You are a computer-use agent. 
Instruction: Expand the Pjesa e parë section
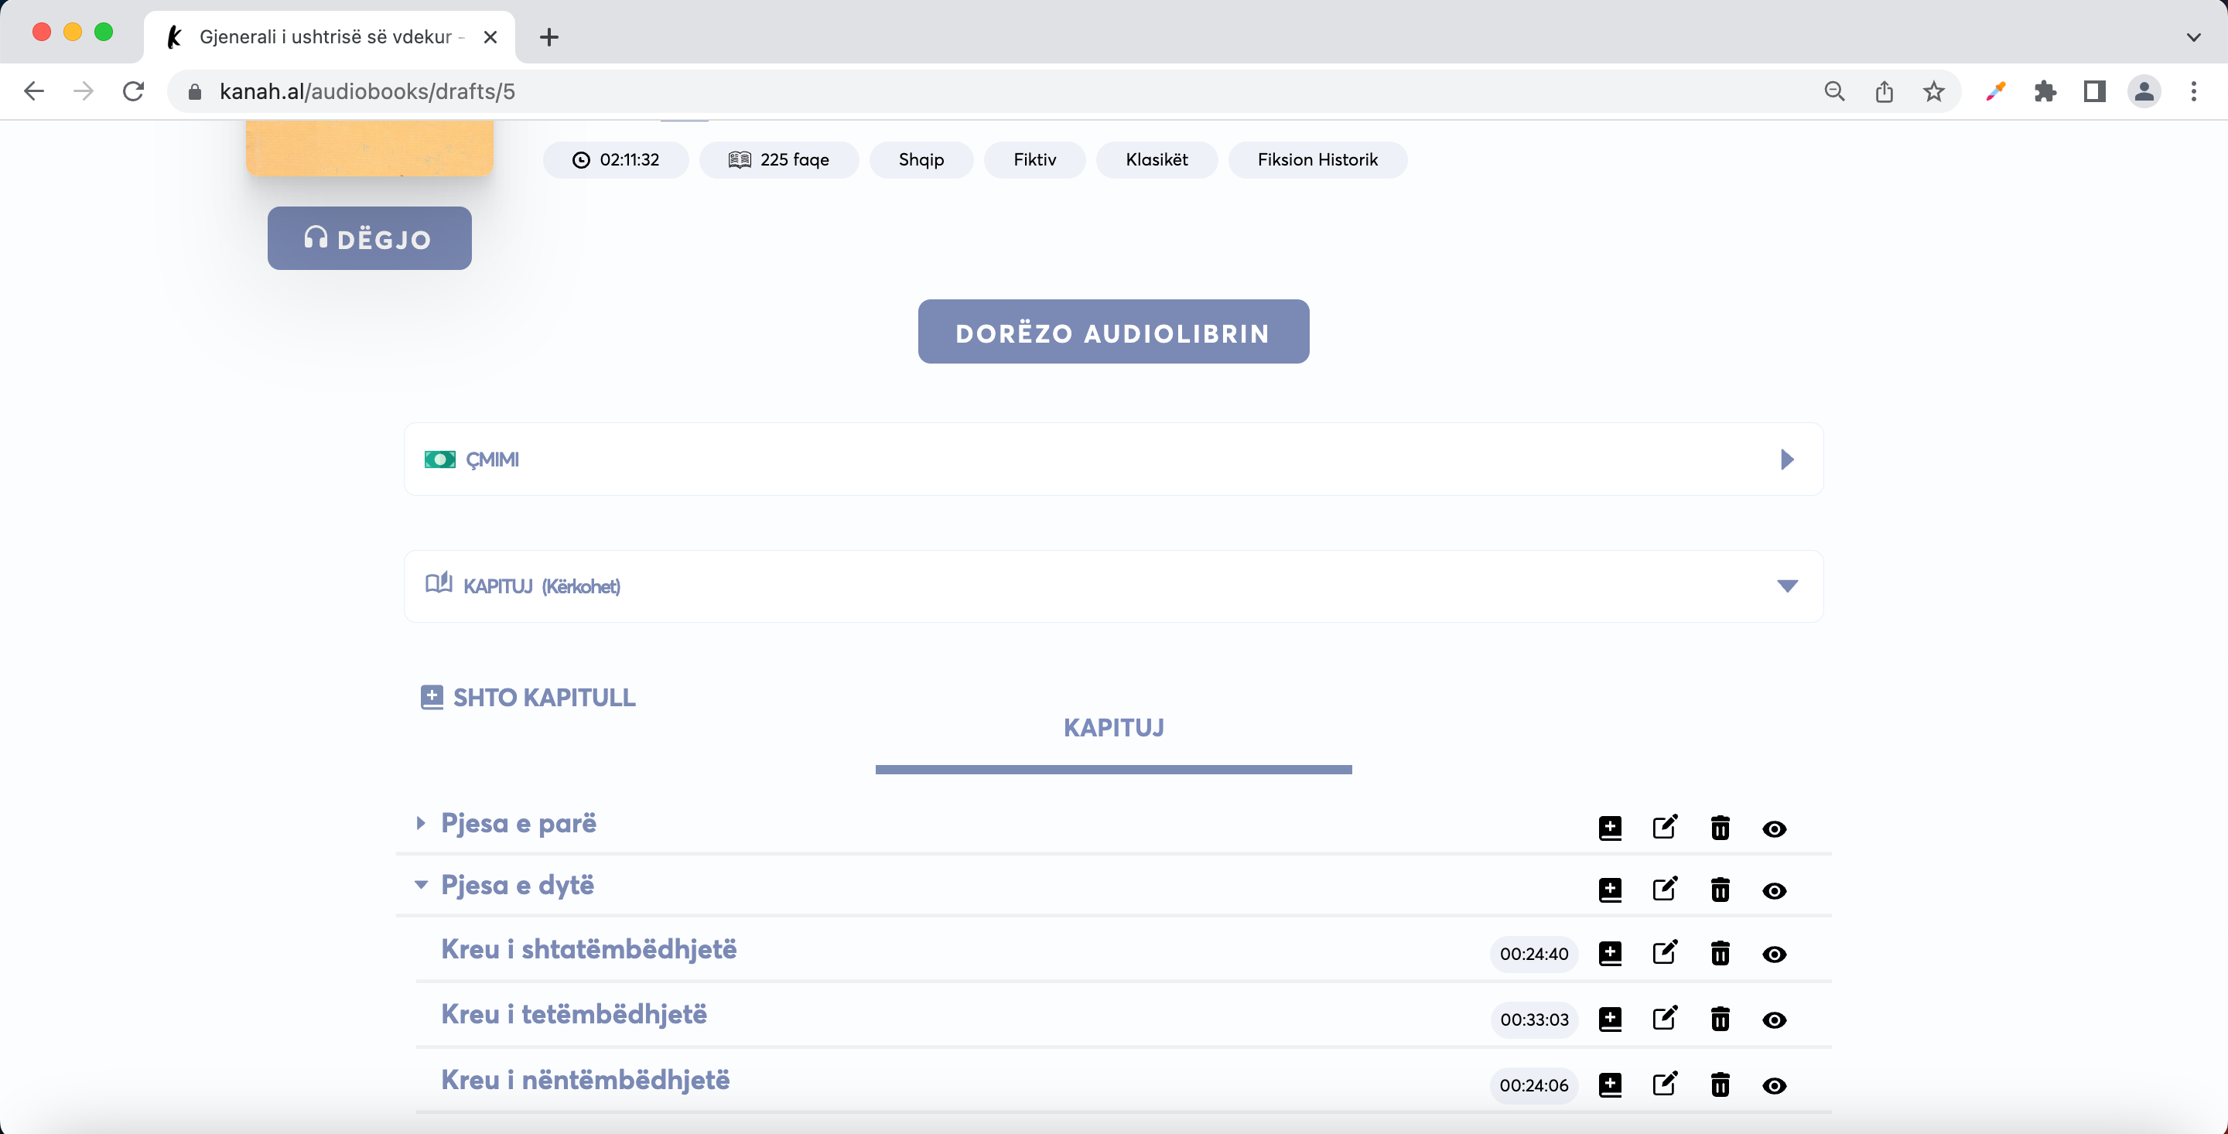[420, 822]
